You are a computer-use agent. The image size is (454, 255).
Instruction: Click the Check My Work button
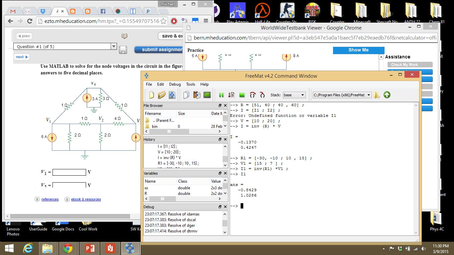pyautogui.click(x=410, y=65)
